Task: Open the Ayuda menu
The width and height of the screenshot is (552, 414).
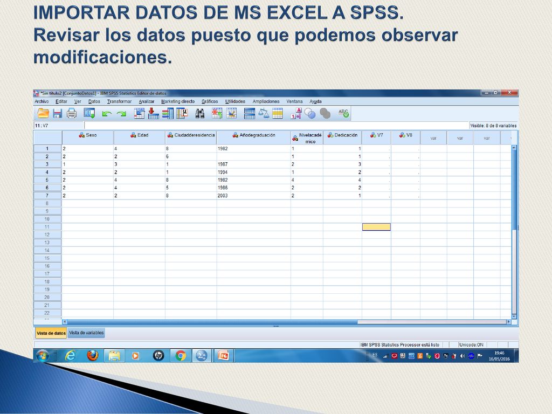Action: point(315,101)
